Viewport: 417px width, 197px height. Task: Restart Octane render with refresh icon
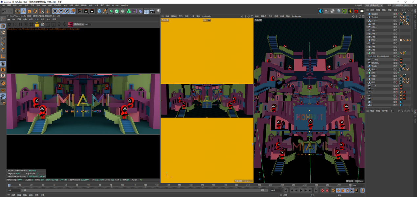click(15, 24)
